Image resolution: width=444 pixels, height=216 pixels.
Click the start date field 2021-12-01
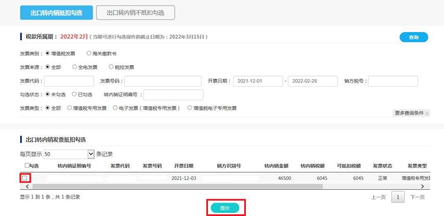(x=258, y=81)
